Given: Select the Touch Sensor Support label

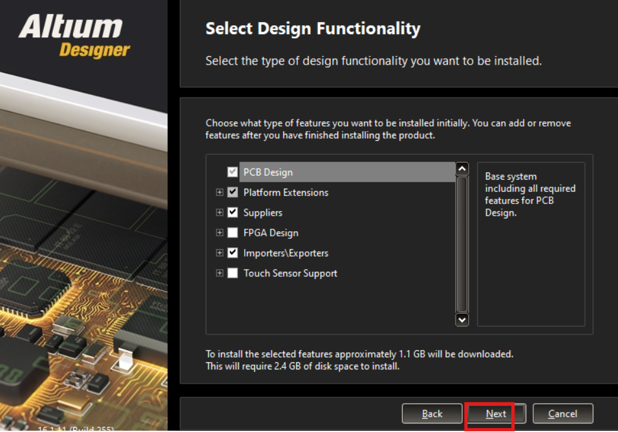Looking at the screenshot, I should pyautogui.click(x=290, y=273).
